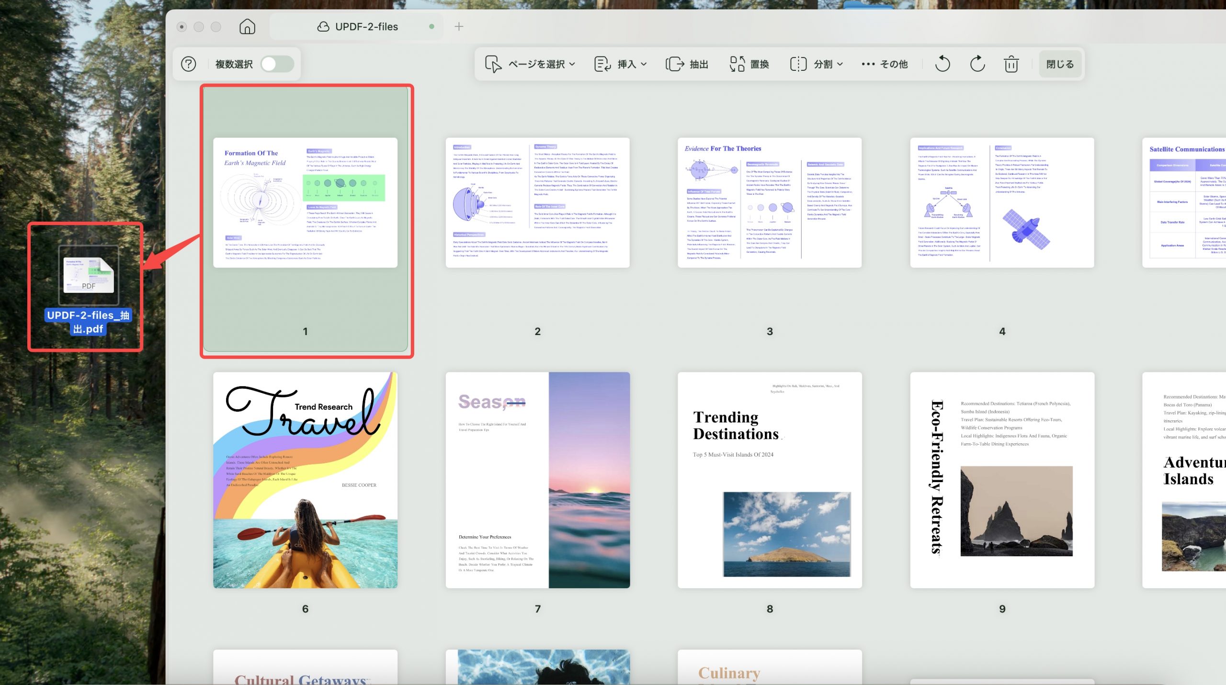Rotate page clockwise

coord(977,64)
